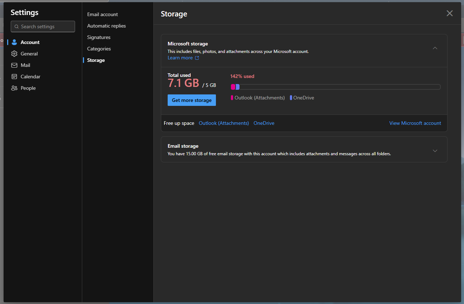Click the storage usage progress bar
The height and width of the screenshot is (304, 464).
(x=335, y=87)
